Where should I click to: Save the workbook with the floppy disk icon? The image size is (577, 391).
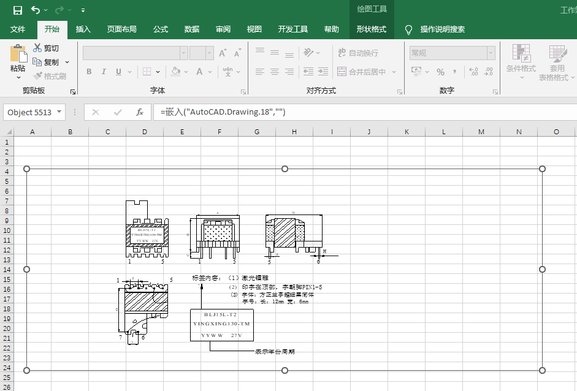pos(18,10)
